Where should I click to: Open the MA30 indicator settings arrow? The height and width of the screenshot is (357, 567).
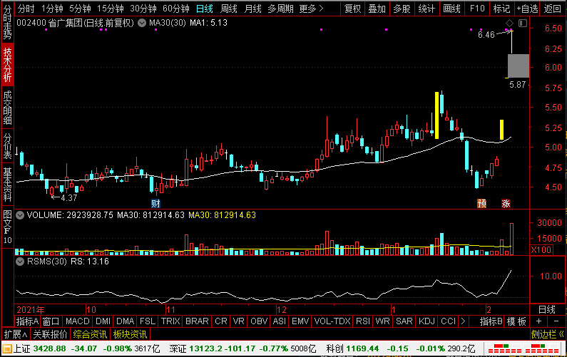[x=142, y=23]
